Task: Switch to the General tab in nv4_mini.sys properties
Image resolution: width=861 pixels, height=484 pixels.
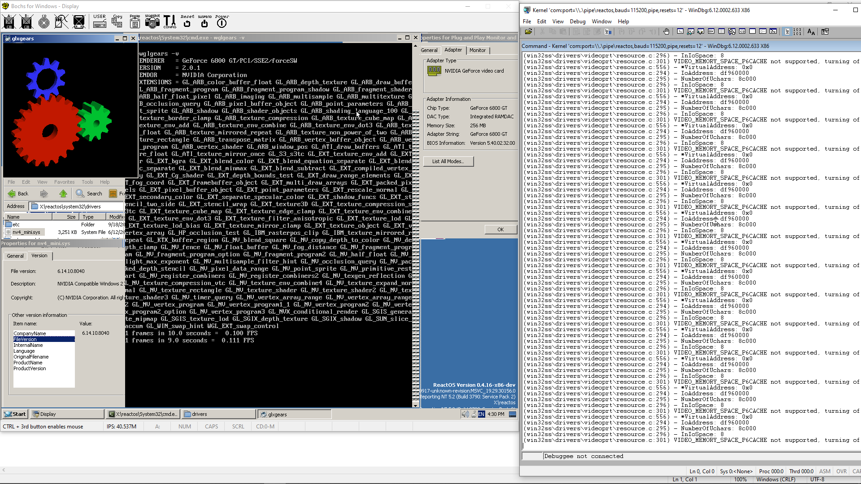Action: click(15, 256)
